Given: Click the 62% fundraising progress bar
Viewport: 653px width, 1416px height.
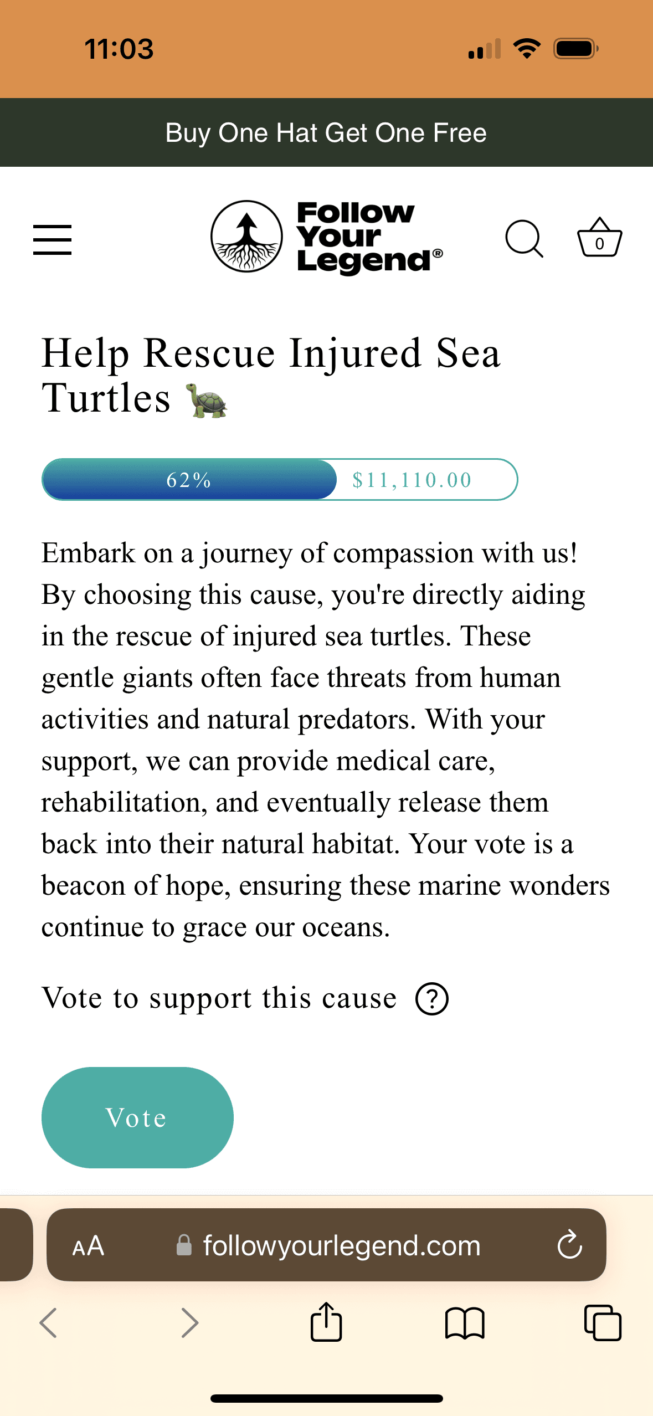Looking at the screenshot, I should (189, 480).
